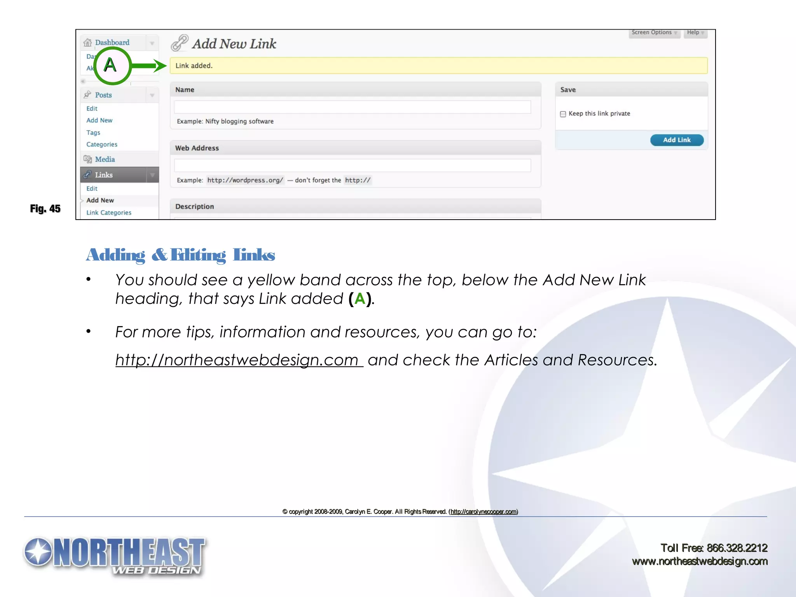The image size is (796, 597).
Task: Open the Help dropdown tab
Action: point(695,33)
